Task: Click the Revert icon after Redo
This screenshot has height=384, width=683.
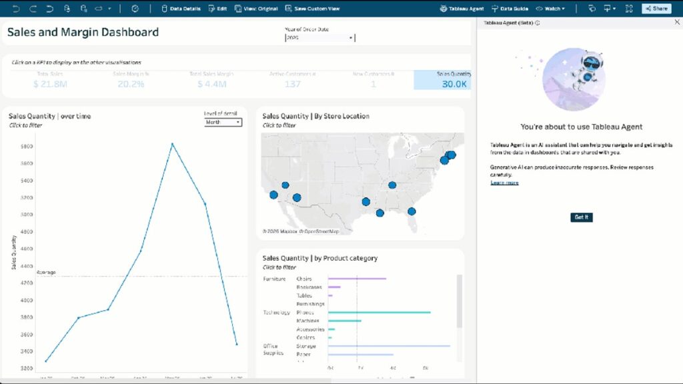Action: (49, 9)
